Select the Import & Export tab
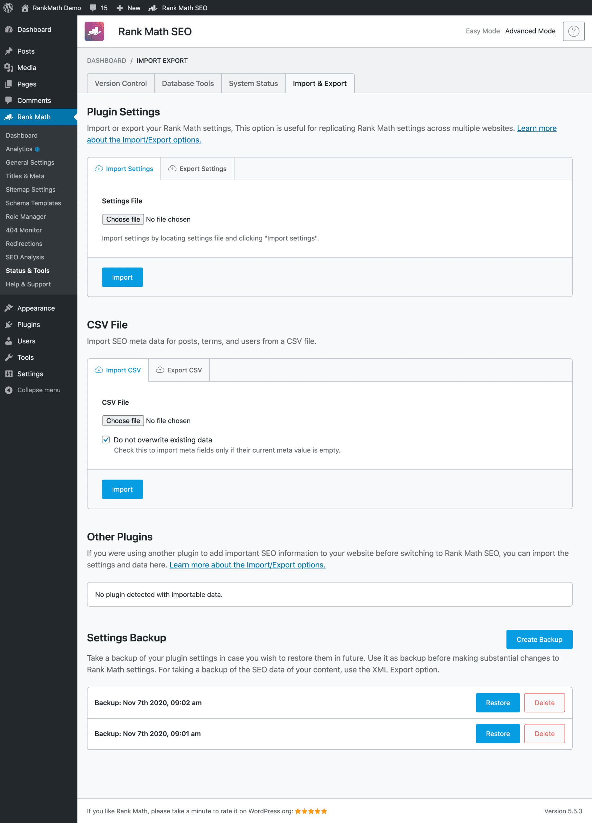Image resolution: width=592 pixels, height=823 pixels. pos(319,84)
